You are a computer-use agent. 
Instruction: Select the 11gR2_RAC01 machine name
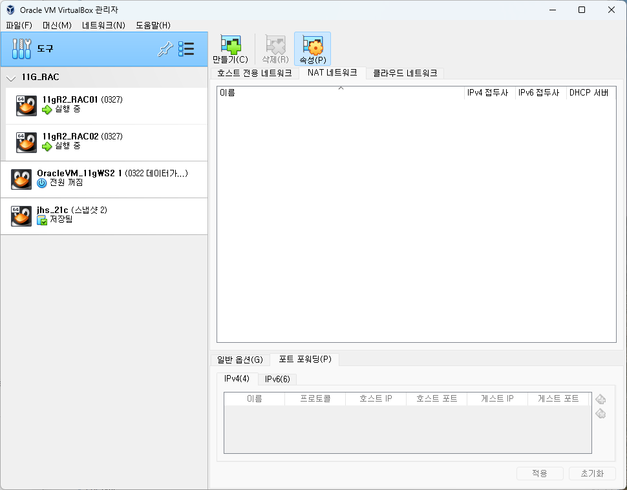[x=70, y=99]
